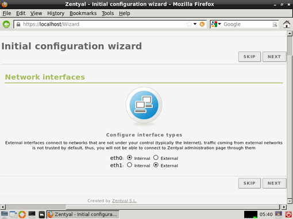
Task: Go to the Firefox home page icon
Action: click(x=287, y=24)
